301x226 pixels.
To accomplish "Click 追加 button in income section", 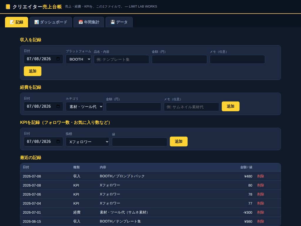I will coord(33,71).
